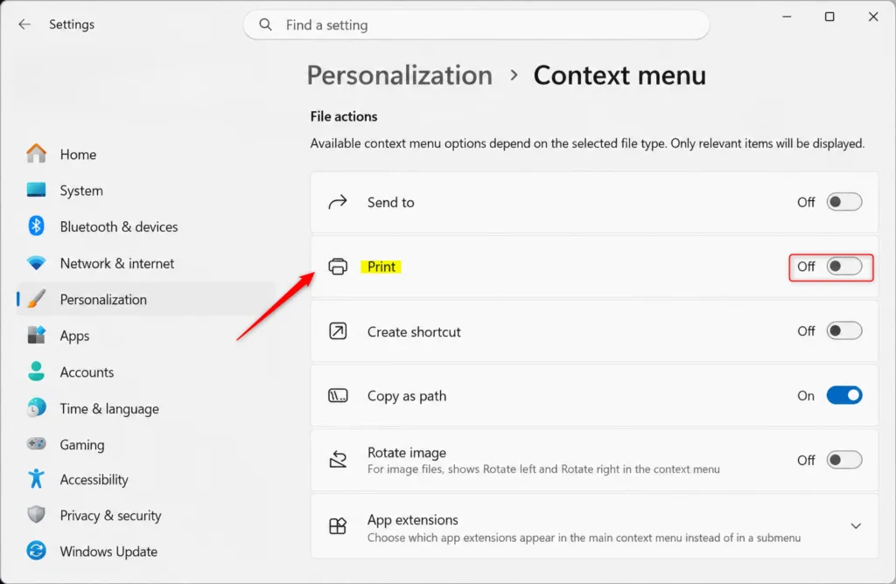Screen dimensions: 896x584
Task: Click the Send to label
Action: 391,202
